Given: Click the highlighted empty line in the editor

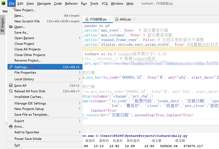Looking at the screenshot, I should coord(151,49).
